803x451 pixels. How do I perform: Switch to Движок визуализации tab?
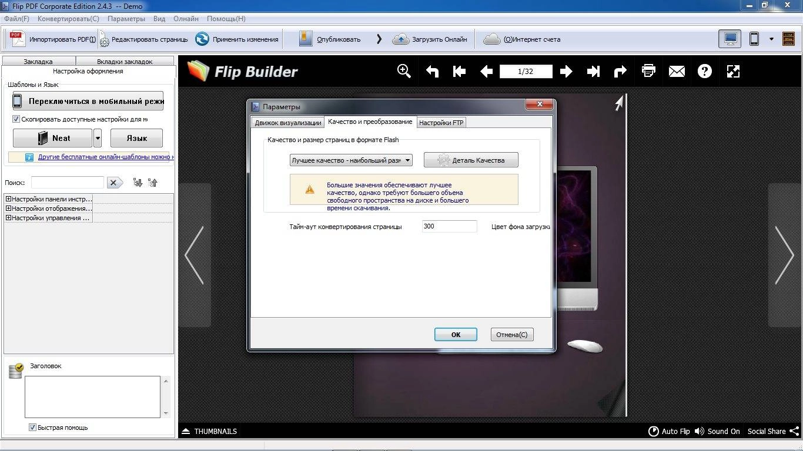point(288,123)
